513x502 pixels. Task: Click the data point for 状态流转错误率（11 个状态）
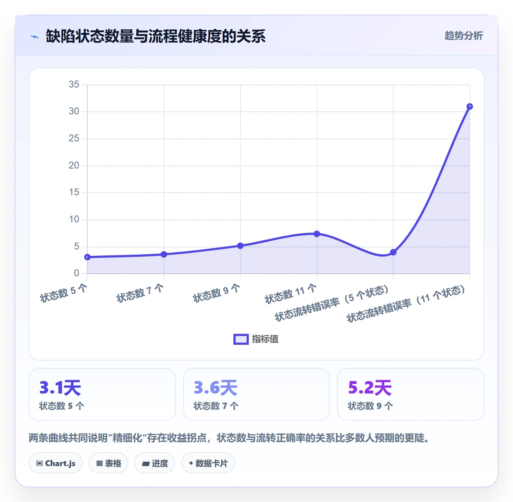pos(470,107)
